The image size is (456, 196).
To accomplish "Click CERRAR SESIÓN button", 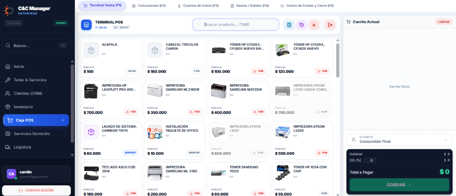I will (x=37, y=191).
